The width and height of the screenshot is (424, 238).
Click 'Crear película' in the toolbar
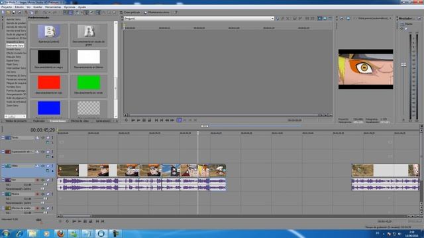click(130, 13)
